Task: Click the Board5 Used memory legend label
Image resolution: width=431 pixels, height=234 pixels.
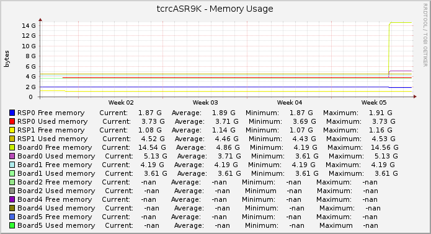Action: pyautogui.click(x=56, y=225)
